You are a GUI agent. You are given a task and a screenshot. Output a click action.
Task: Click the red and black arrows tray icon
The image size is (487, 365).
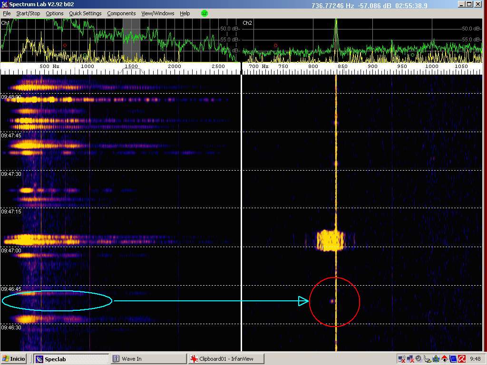tap(444, 359)
